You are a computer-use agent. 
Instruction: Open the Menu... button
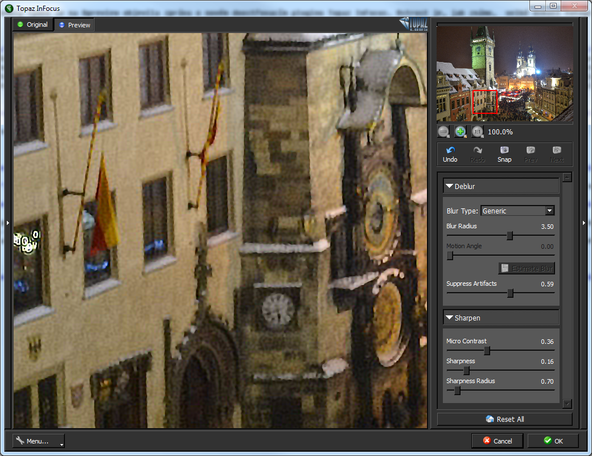point(38,441)
